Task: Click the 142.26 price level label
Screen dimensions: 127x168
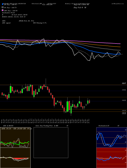Action: click(124, 100)
